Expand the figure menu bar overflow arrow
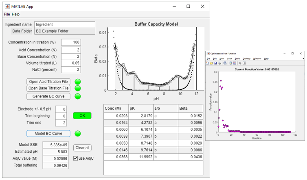 tap(303, 59)
